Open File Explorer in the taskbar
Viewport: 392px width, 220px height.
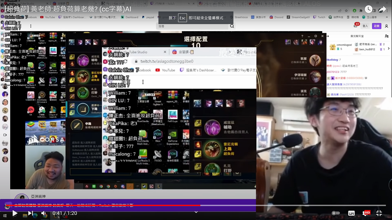pos(25,215)
